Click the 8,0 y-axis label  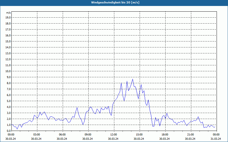point(9,83)
